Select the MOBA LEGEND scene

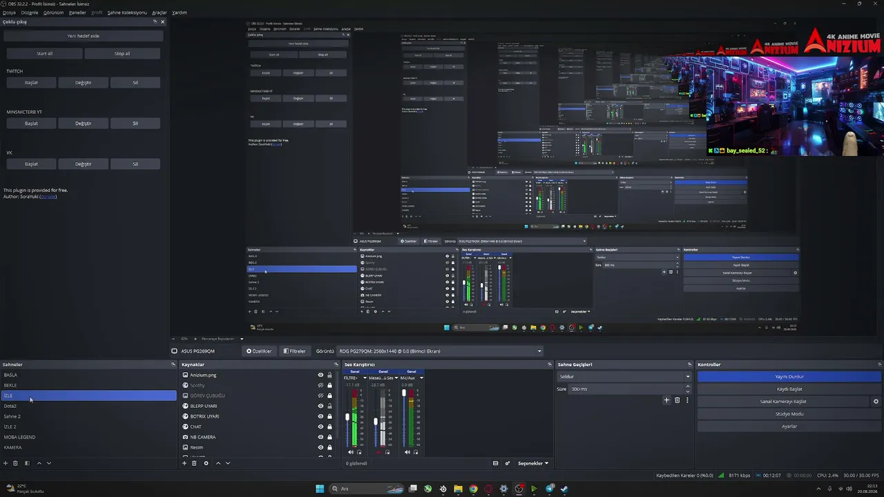point(88,437)
